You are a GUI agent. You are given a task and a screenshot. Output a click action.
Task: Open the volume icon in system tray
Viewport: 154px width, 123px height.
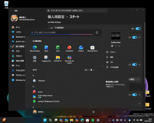tap(137, 120)
